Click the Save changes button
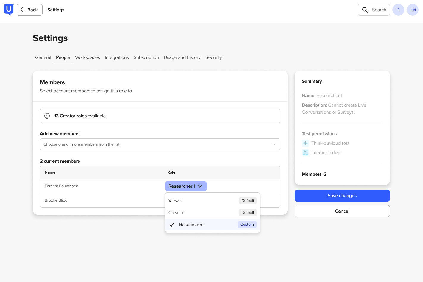Screen dimensions: 423x282 [x=342, y=196]
